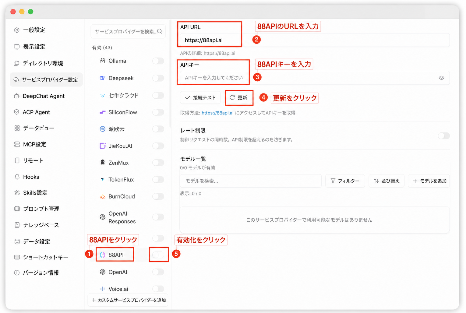466x313 pixels.
Task: Click the BurnCloud flame icon
Action: click(x=103, y=197)
